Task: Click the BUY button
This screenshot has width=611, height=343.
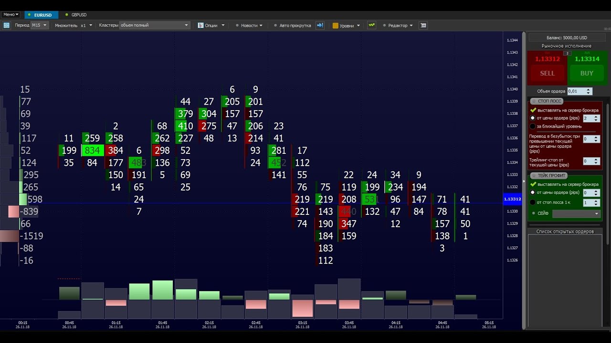Action: click(x=587, y=73)
